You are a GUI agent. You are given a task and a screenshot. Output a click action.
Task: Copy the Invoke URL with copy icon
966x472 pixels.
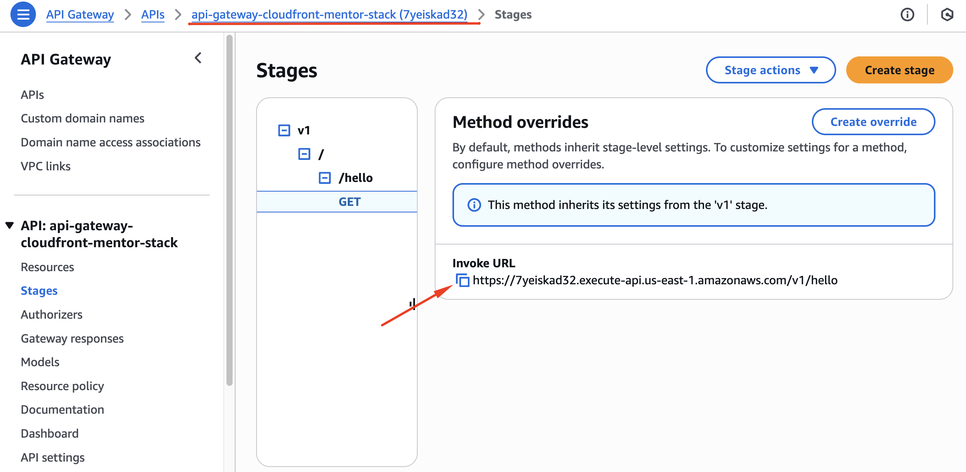(463, 280)
